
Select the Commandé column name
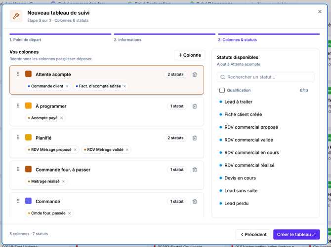[48, 202]
